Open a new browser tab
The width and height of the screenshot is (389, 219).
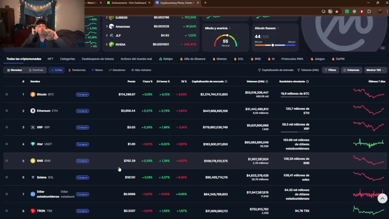205,3
